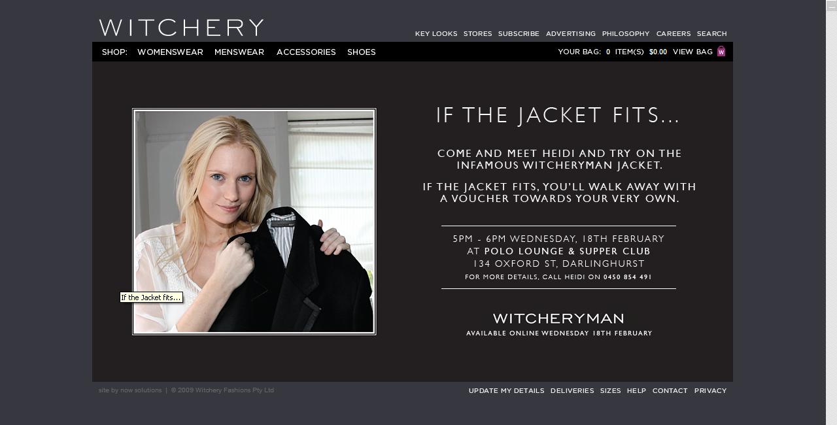This screenshot has width=837, height=425.
Task: Click the Search link in top navigation
Action: pos(712,33)
